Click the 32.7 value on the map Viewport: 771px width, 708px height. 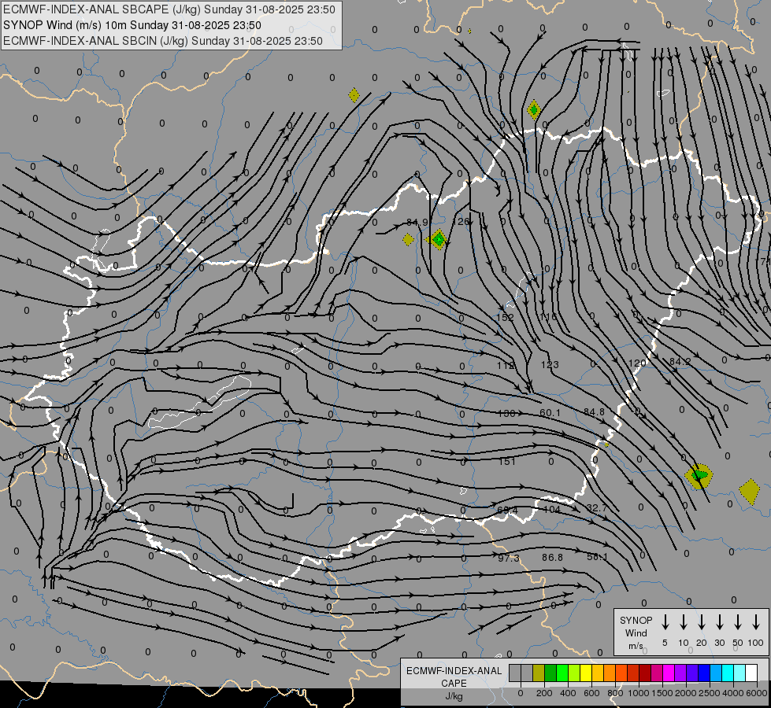596,508
